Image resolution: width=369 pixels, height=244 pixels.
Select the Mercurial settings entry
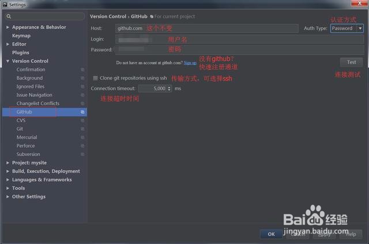(x=27, y=137)
